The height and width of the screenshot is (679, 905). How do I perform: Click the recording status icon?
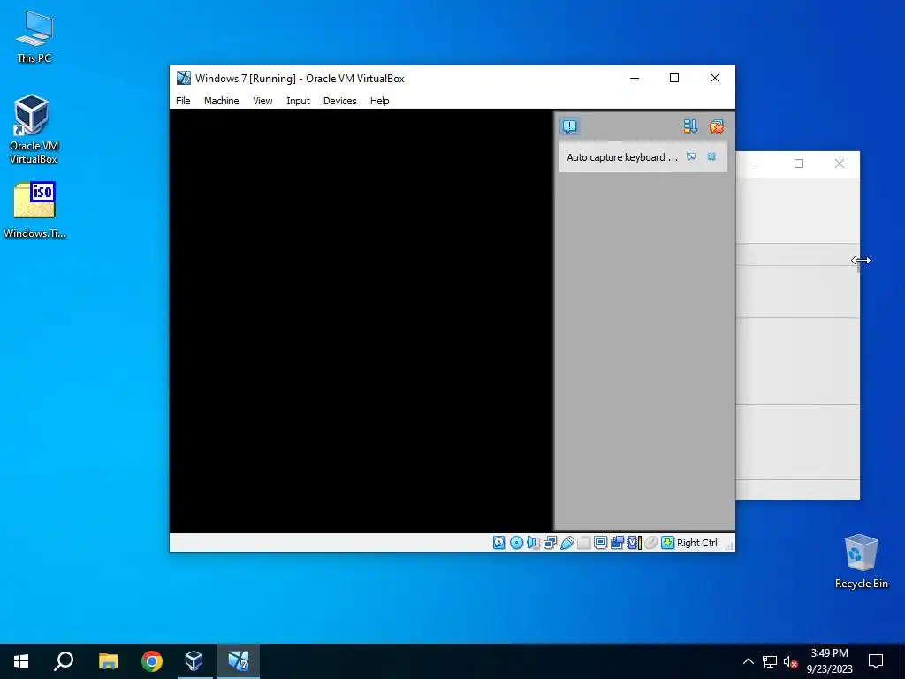(x=617, y=543)
